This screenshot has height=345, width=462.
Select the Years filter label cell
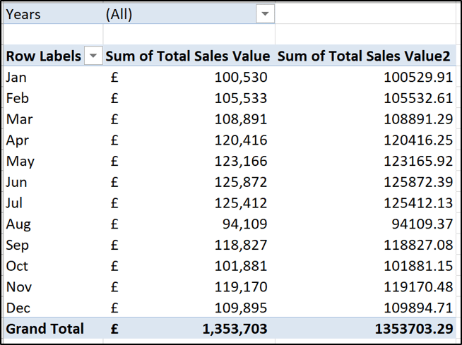pyautogui.click(x=24, y=15)
